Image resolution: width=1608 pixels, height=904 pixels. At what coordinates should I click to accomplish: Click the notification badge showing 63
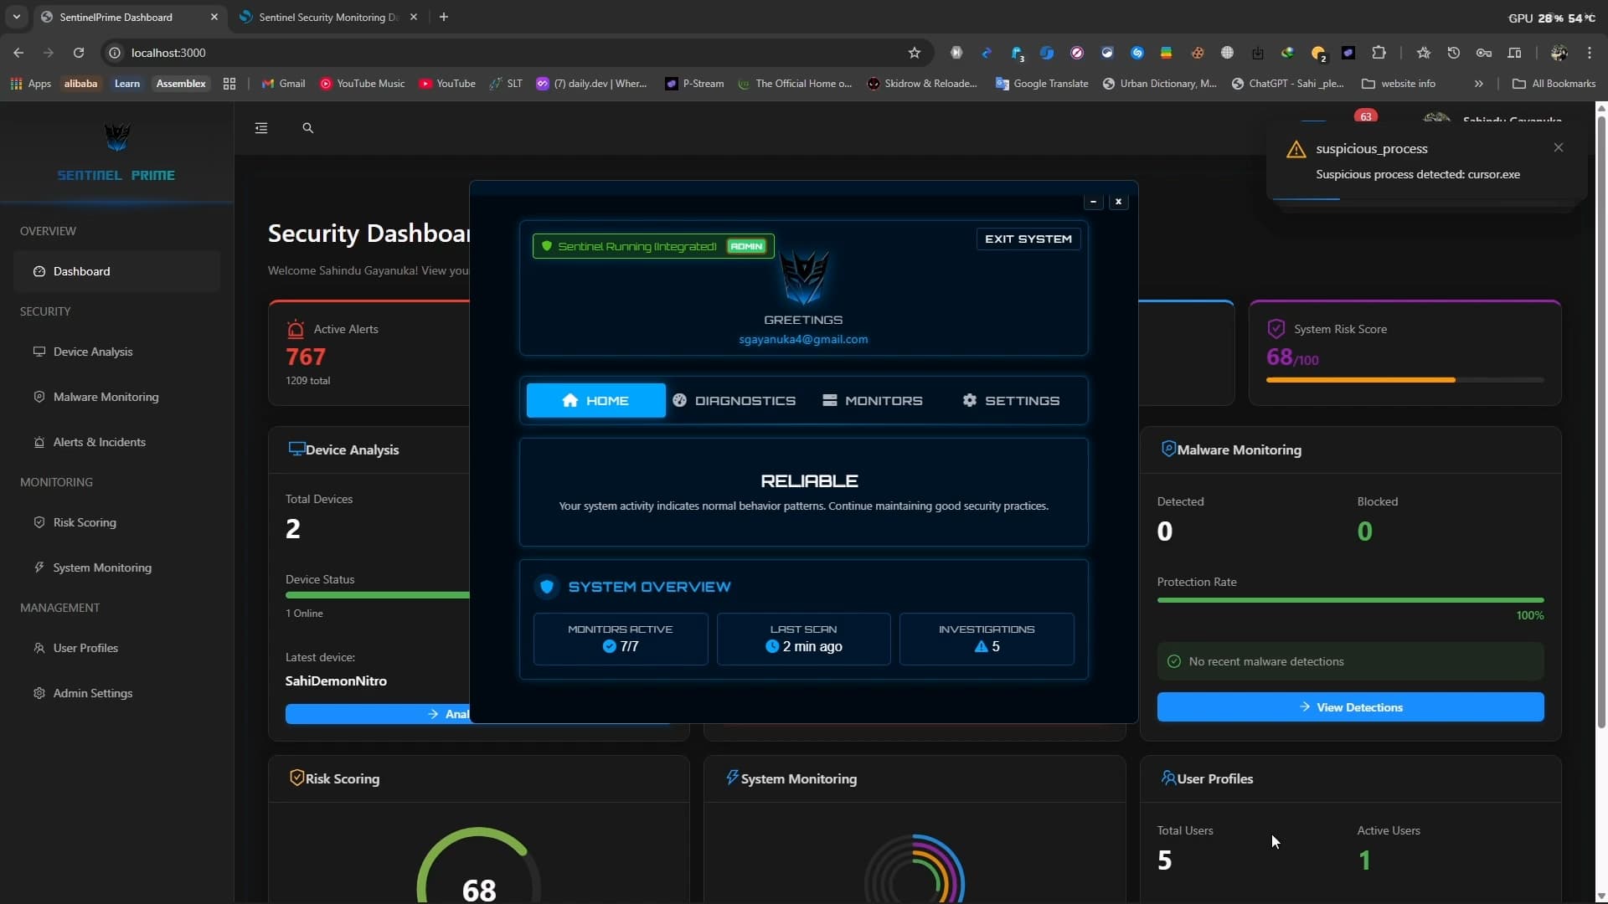pyautogui.click(x=1365, y=116)
